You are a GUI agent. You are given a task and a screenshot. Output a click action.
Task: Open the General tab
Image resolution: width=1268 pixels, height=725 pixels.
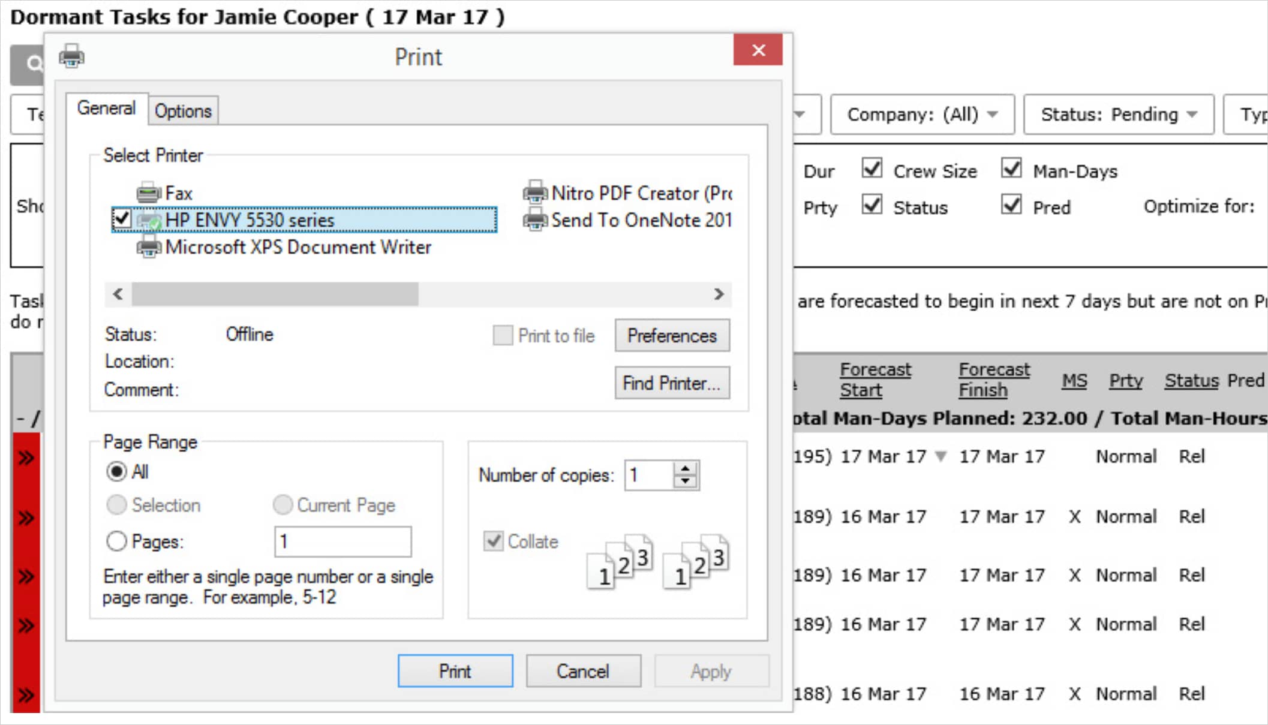coord(106,109)
